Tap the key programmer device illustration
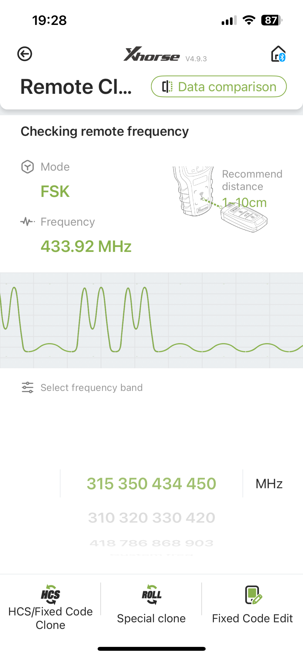The width and height of the screenshot is (303, 657). point(194,191)
